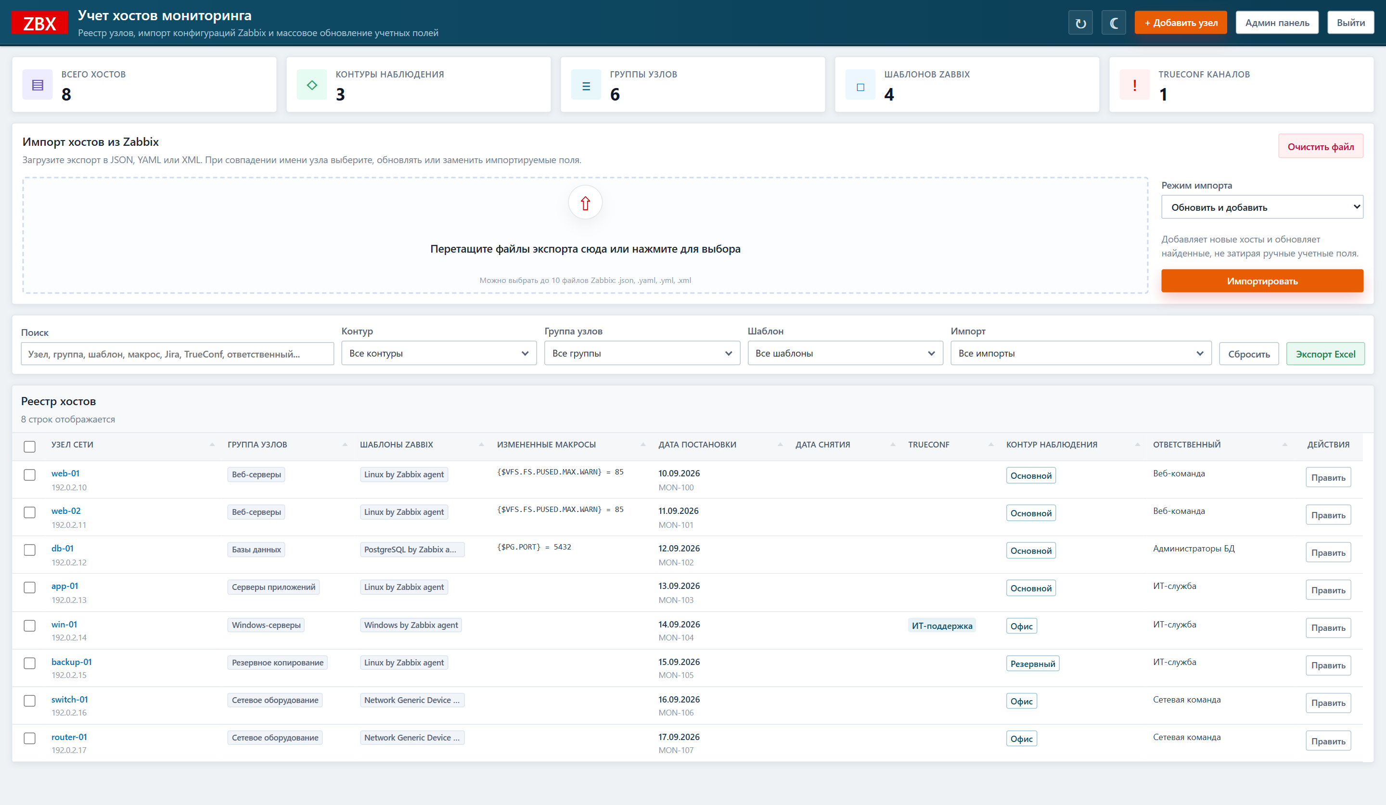Open the Все шаблоны filter dropdown
This screenshot has height=805, width=1386.
(845, 353)
